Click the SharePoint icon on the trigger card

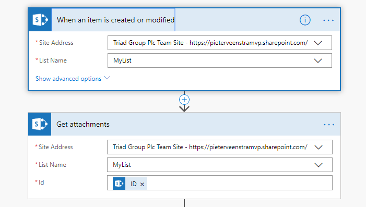point(40,20)
